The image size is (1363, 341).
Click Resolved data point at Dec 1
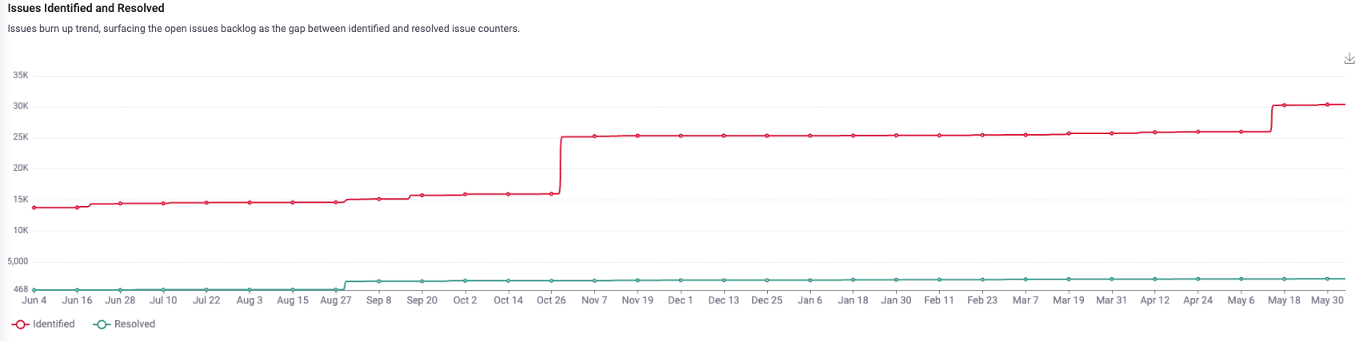[681, 280]
